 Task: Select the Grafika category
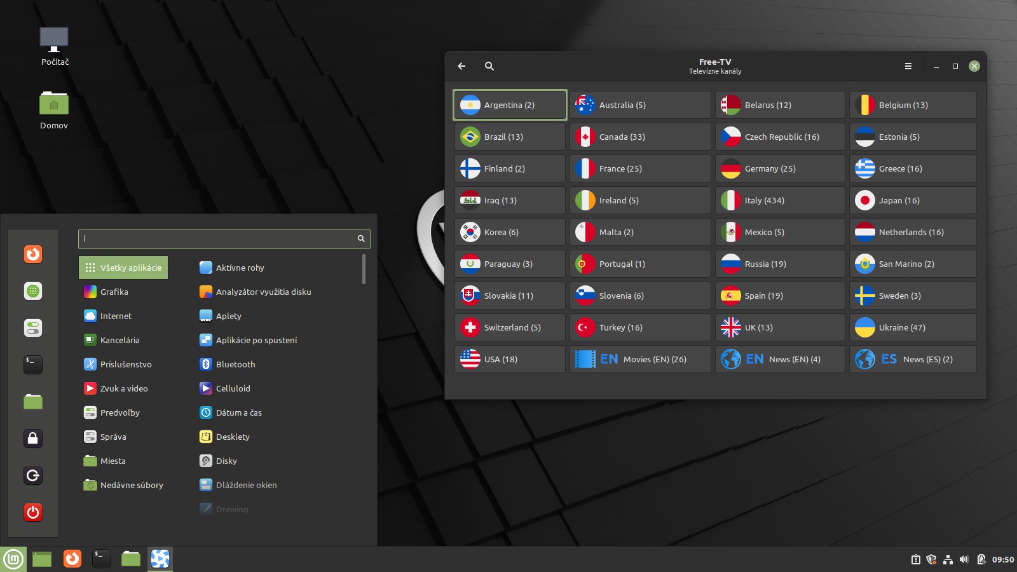tap(123, 292)
